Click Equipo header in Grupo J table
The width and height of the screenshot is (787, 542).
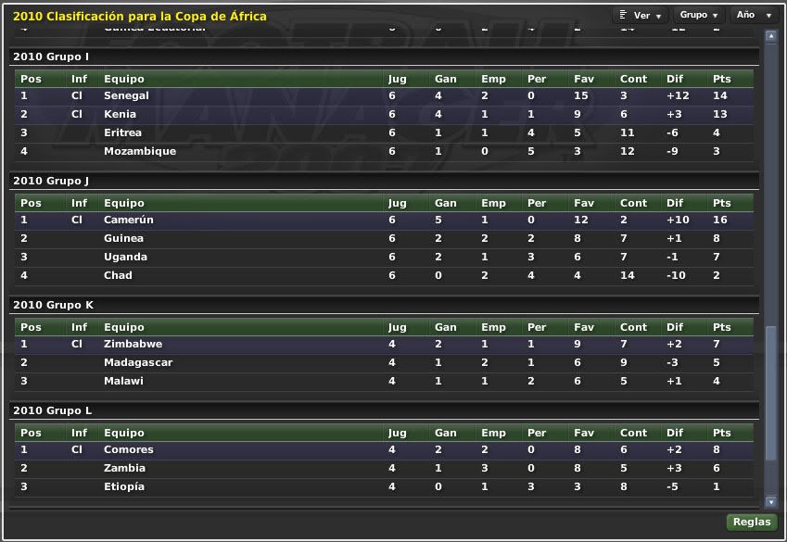click(124, 203)
